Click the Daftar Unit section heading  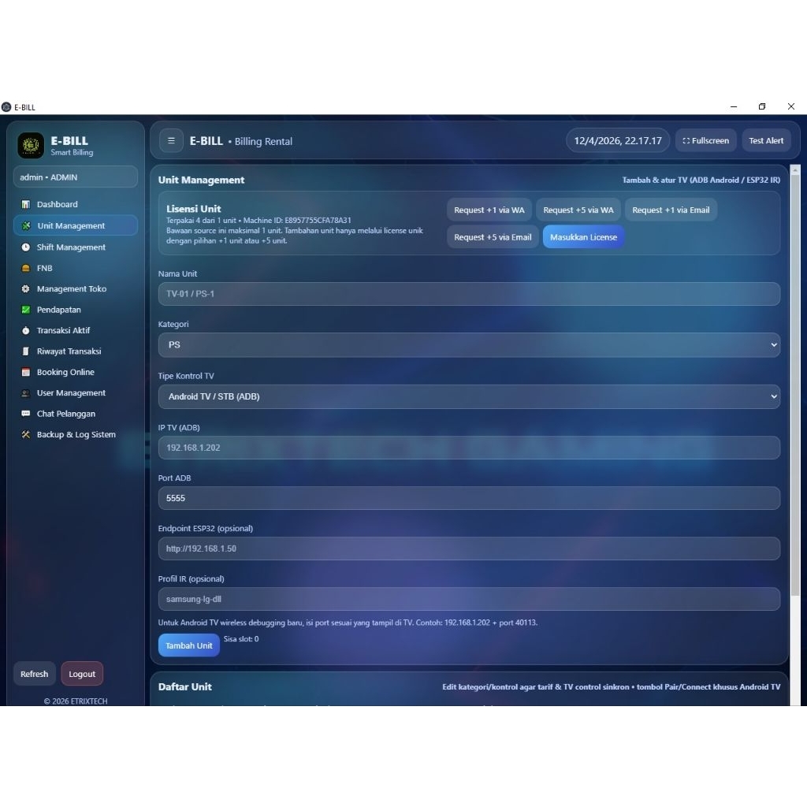click(184, 686)
